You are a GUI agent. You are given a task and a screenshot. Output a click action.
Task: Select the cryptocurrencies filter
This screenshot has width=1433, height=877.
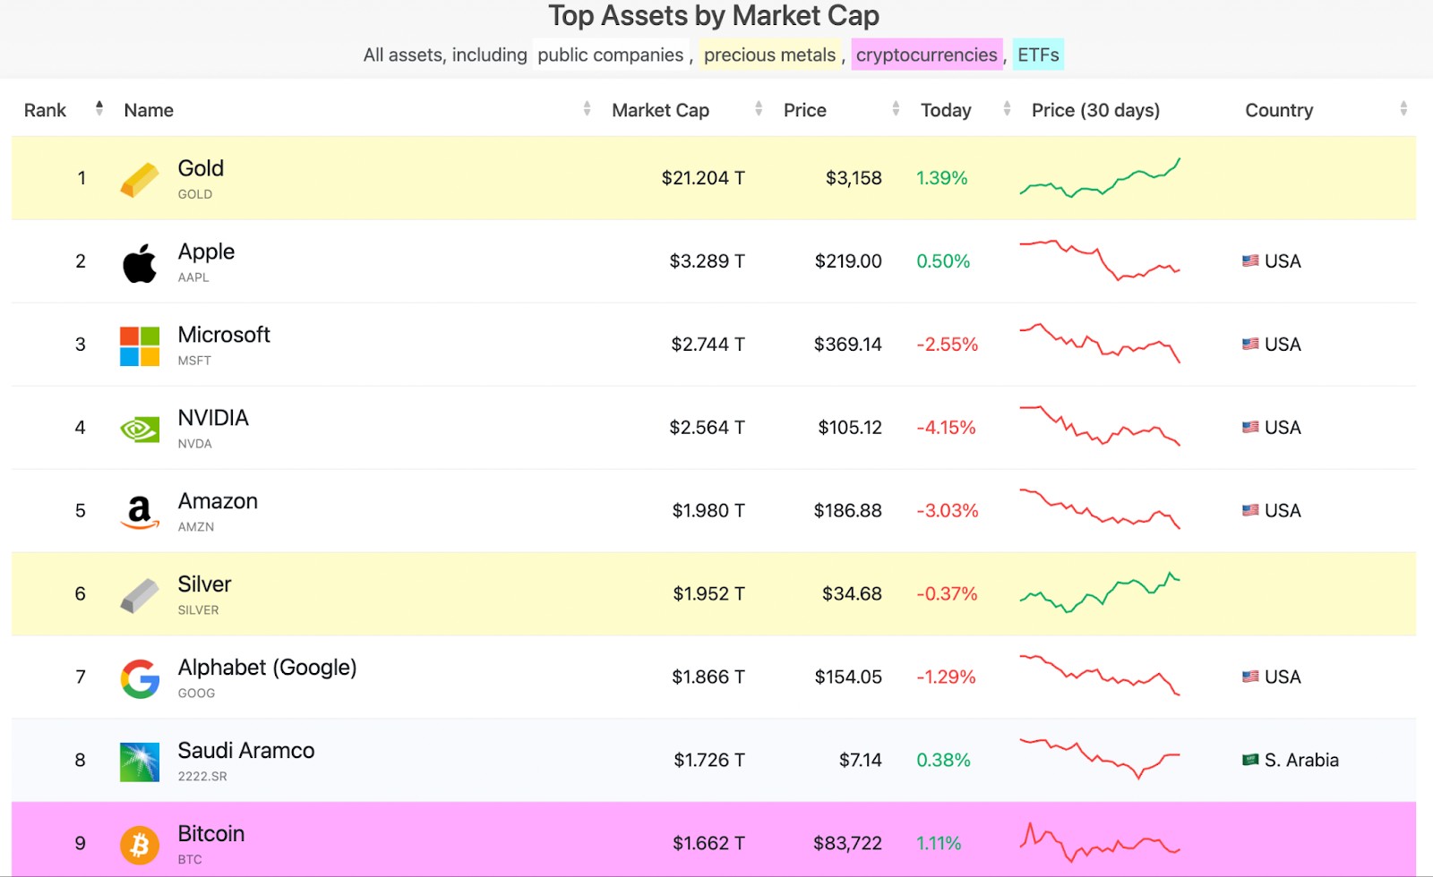[x=926, y=55]
